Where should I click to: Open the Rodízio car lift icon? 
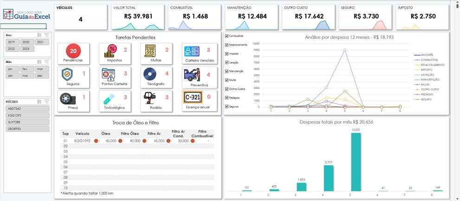(150, 98)
